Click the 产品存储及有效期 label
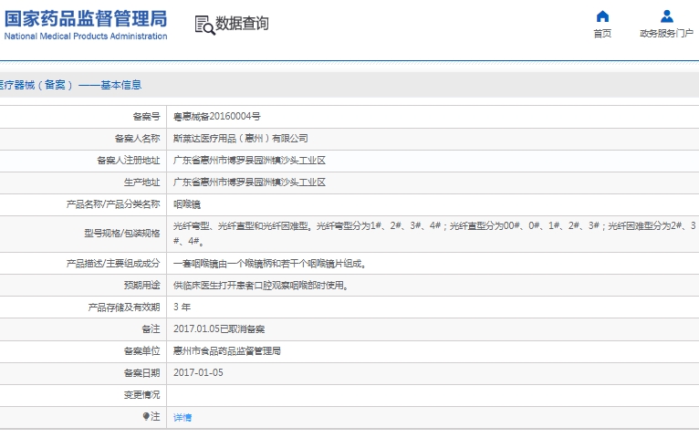The width and height of the screenshot is (699, 438). coord(124,307)
